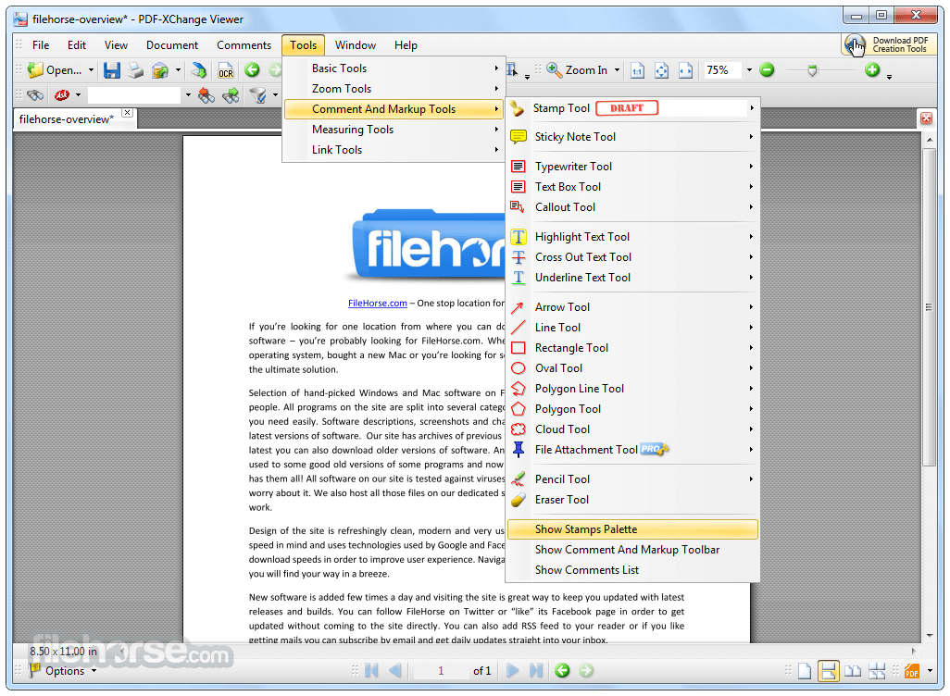Click the binoculars Find icon
The height and width of the screenshot is (696, 950).
coord(35,95)
